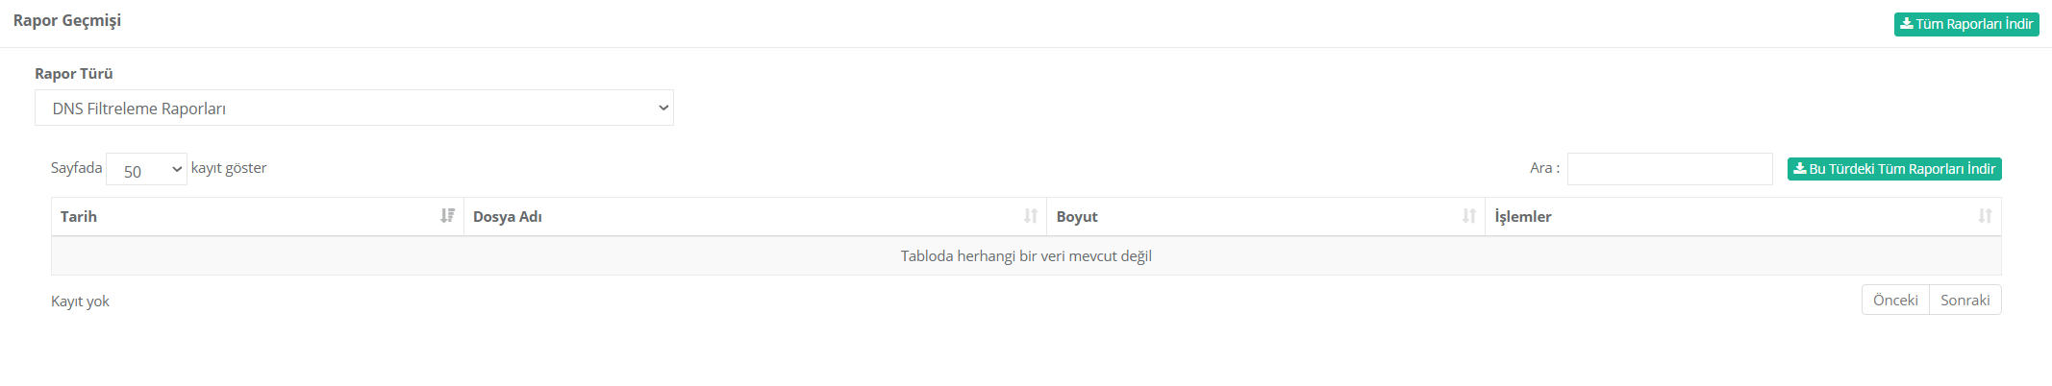Click the Boyut column header label
The height and width of the screenshot is (386, 2052).
coord(1077,217)
